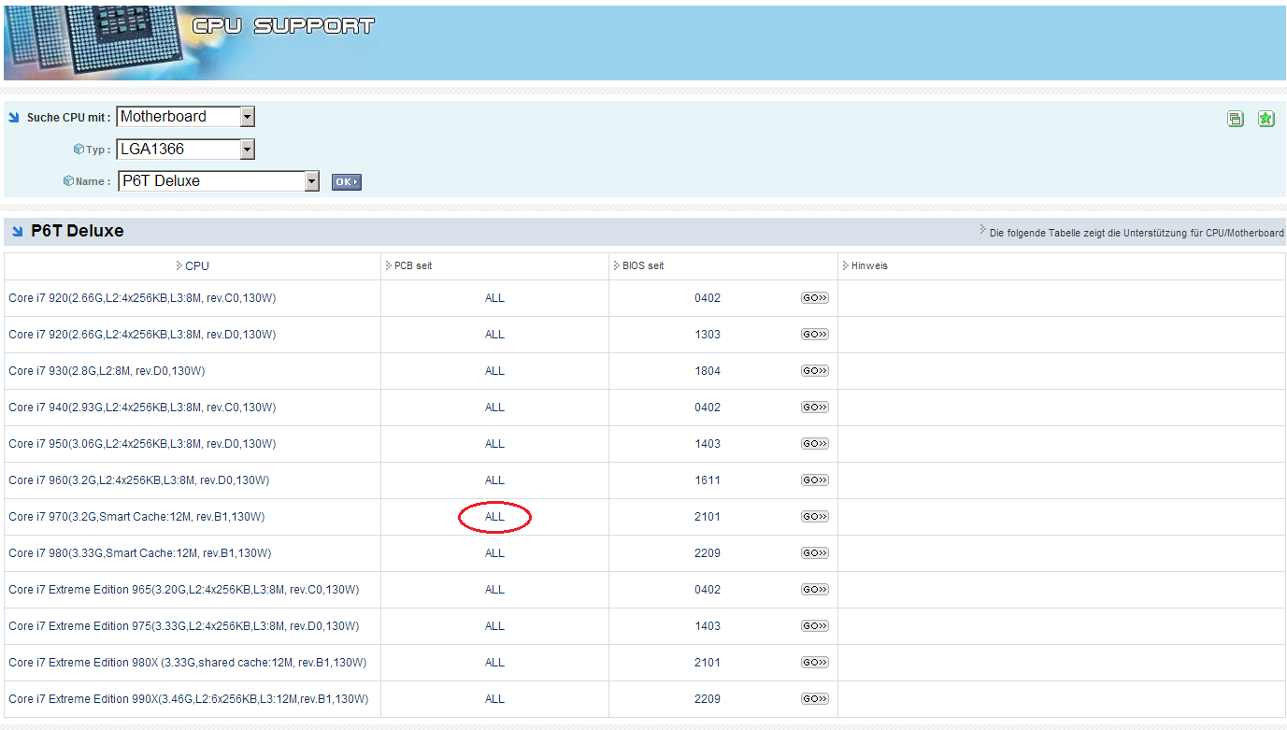The image size is (1287, 730).
Task: Open the 'Suche CPU mit' Motherboard dropdown
Action: pyautogui.click(x=185, y=117)
